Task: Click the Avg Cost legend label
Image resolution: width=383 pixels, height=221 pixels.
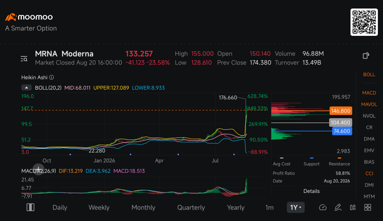Action: (x=282, y=164)
